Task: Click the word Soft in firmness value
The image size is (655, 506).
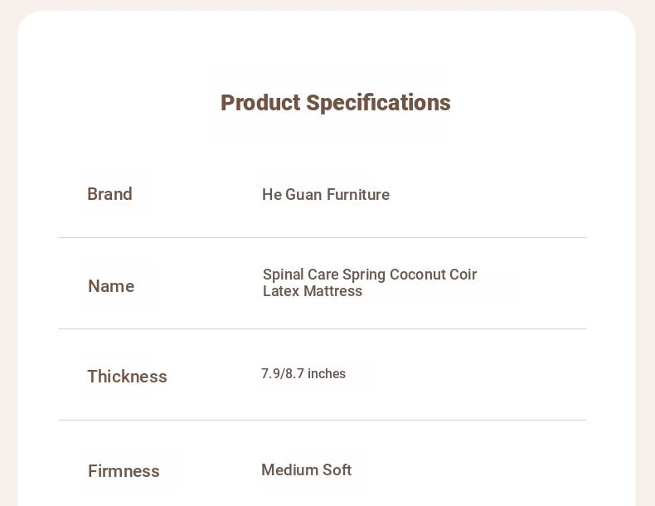Action: [337, 470]
